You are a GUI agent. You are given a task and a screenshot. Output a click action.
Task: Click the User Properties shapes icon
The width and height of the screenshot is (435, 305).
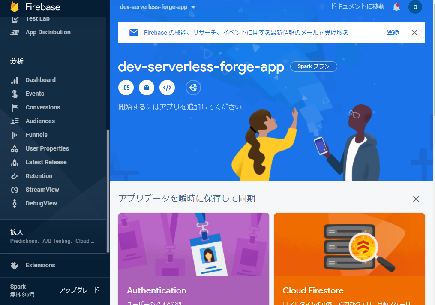tap(15, 148)
